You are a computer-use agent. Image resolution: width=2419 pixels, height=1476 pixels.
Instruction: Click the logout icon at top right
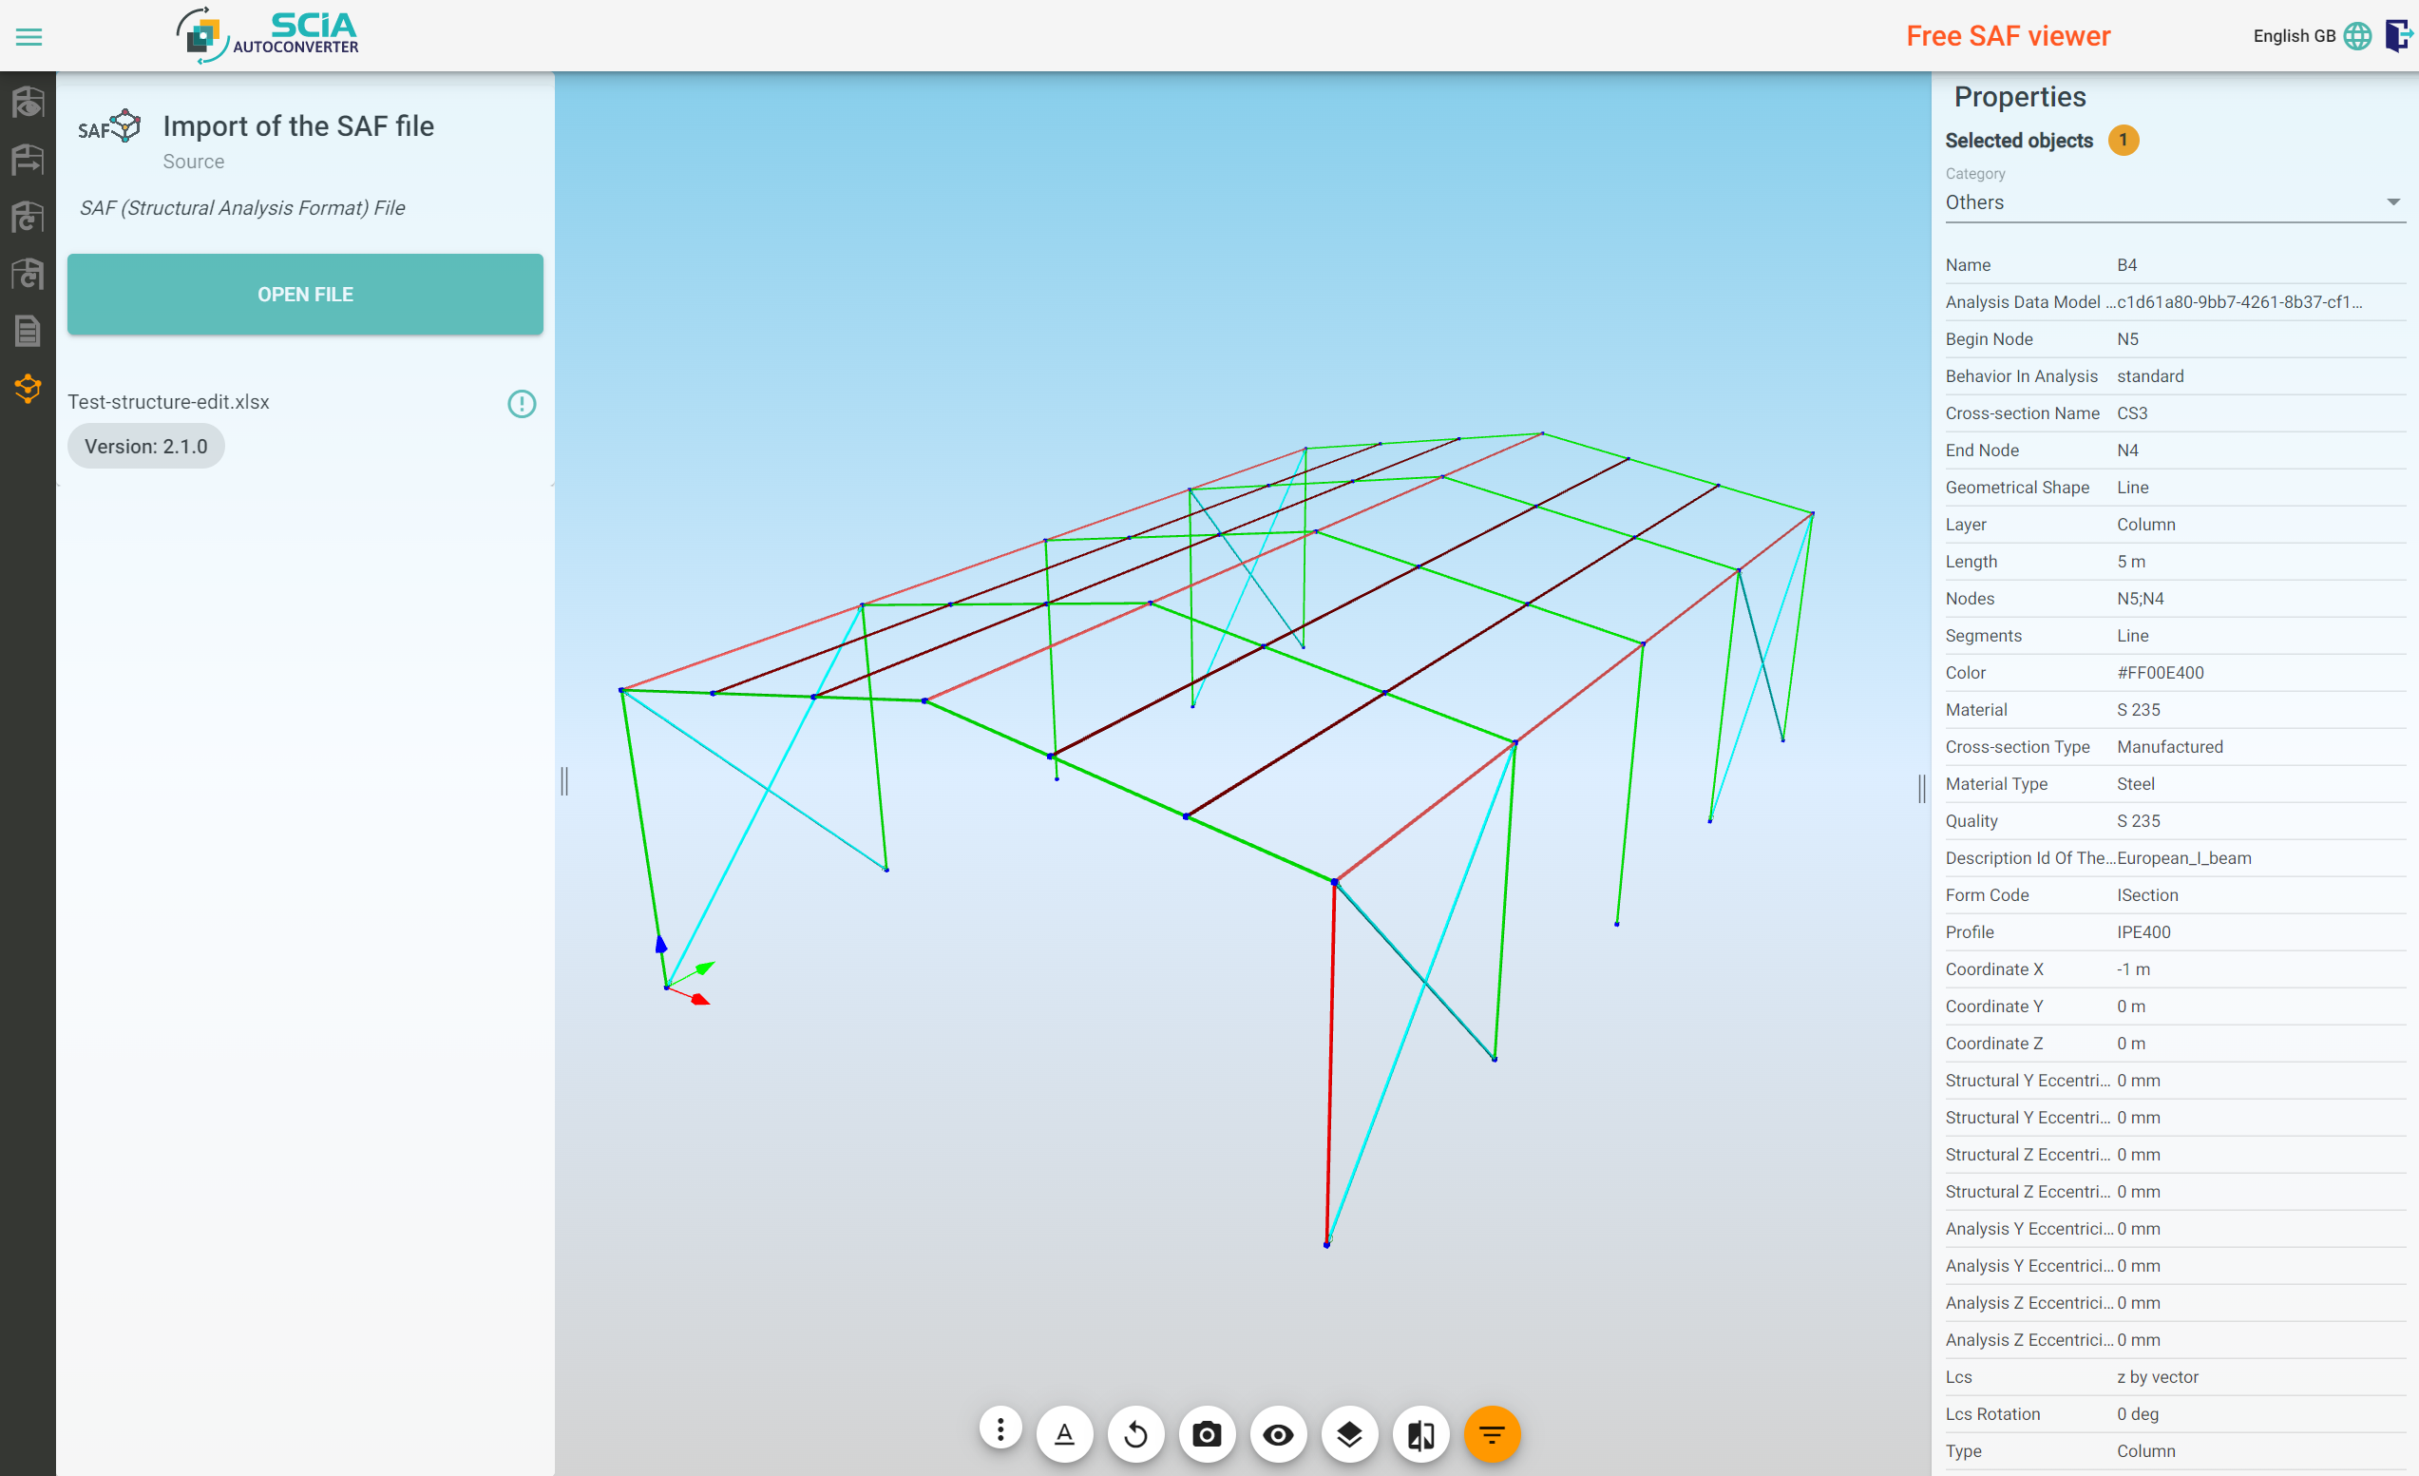(2397, 36)
